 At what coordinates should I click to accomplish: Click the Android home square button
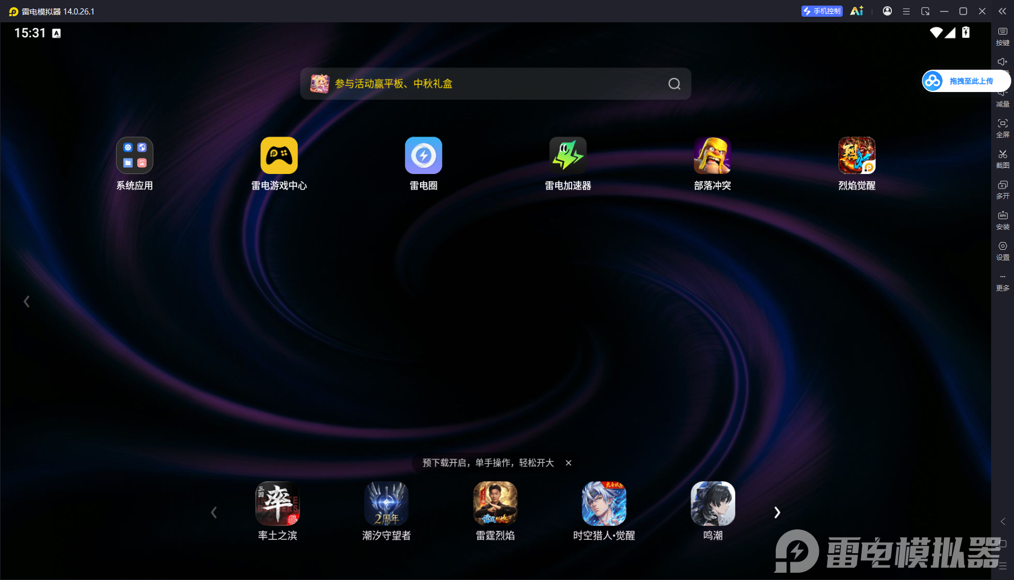(x=1003, y=543)
